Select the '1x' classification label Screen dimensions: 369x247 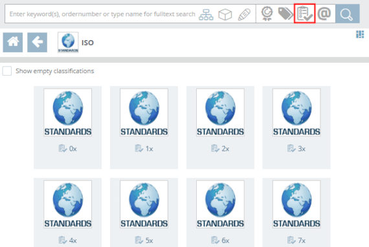pyautogui.click(x=149, y=149)
